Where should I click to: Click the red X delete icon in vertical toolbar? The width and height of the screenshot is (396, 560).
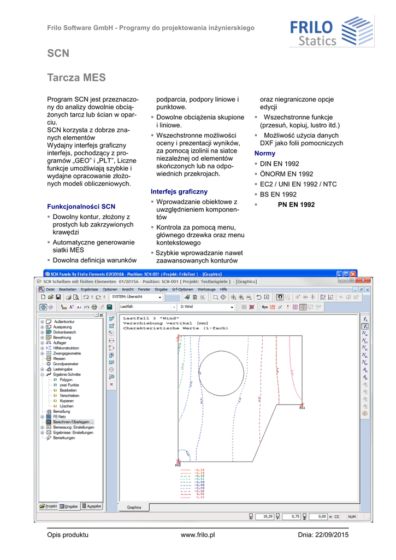111,384
